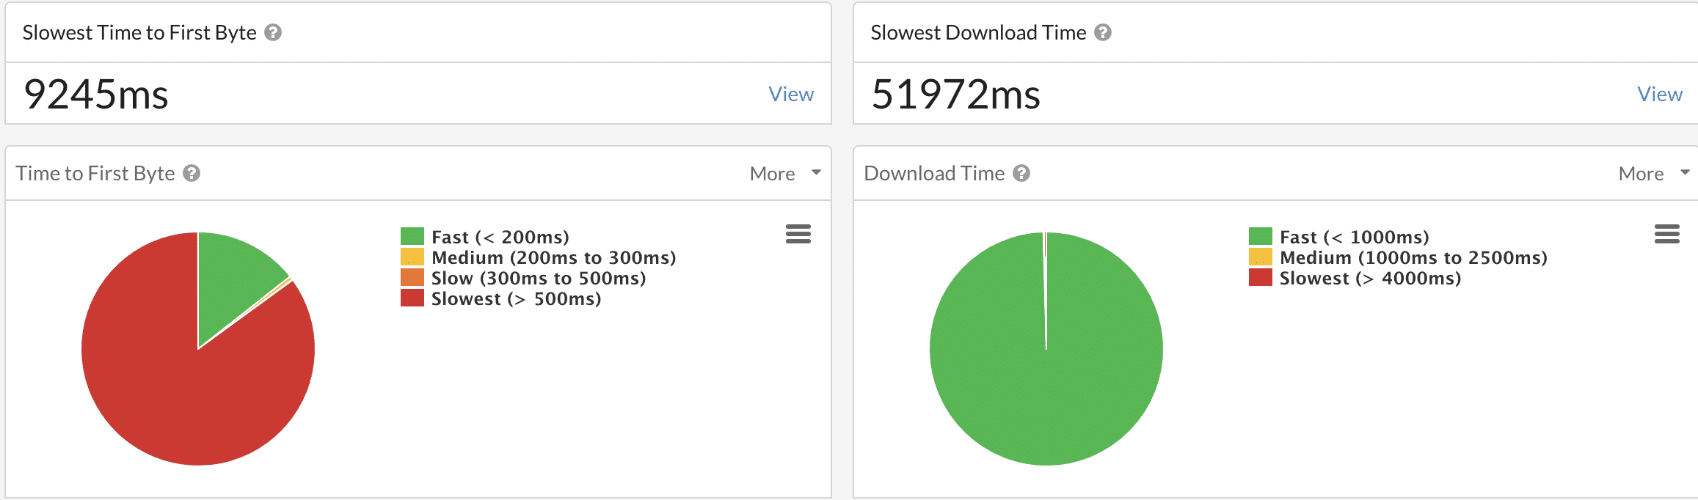Toggle Slow (300ms to 500ms) legend series
Viewport: 1698px width, 500px height.
coord(539,278)
